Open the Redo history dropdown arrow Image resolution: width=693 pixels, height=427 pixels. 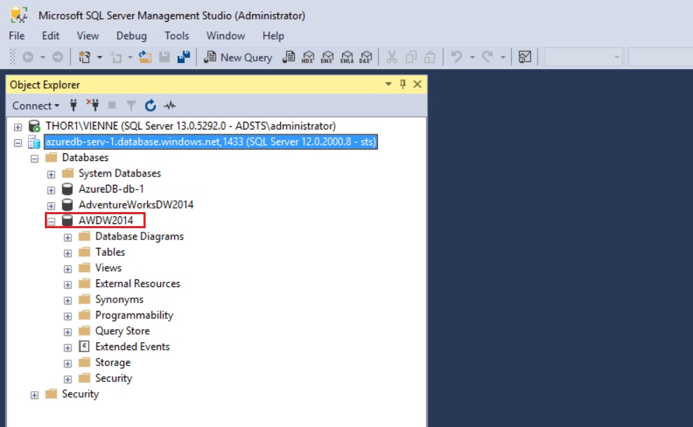(503, 57)
